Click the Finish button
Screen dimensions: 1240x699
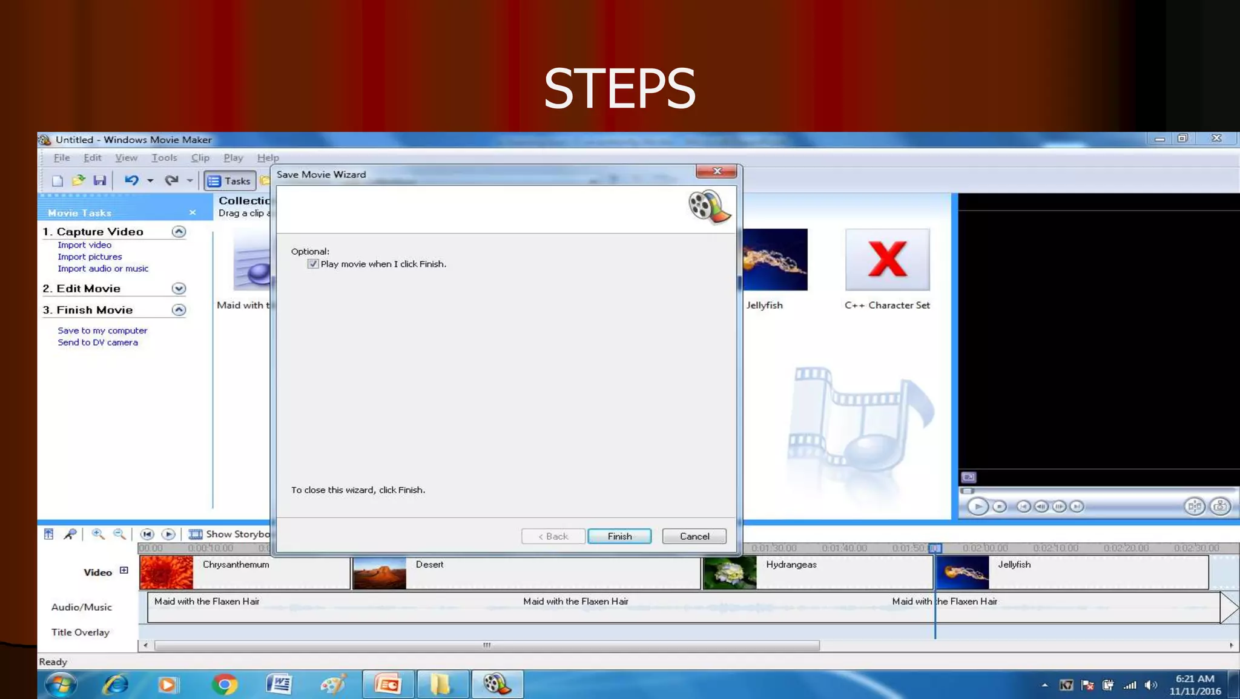pyautogui.click(x=619, y=536)
